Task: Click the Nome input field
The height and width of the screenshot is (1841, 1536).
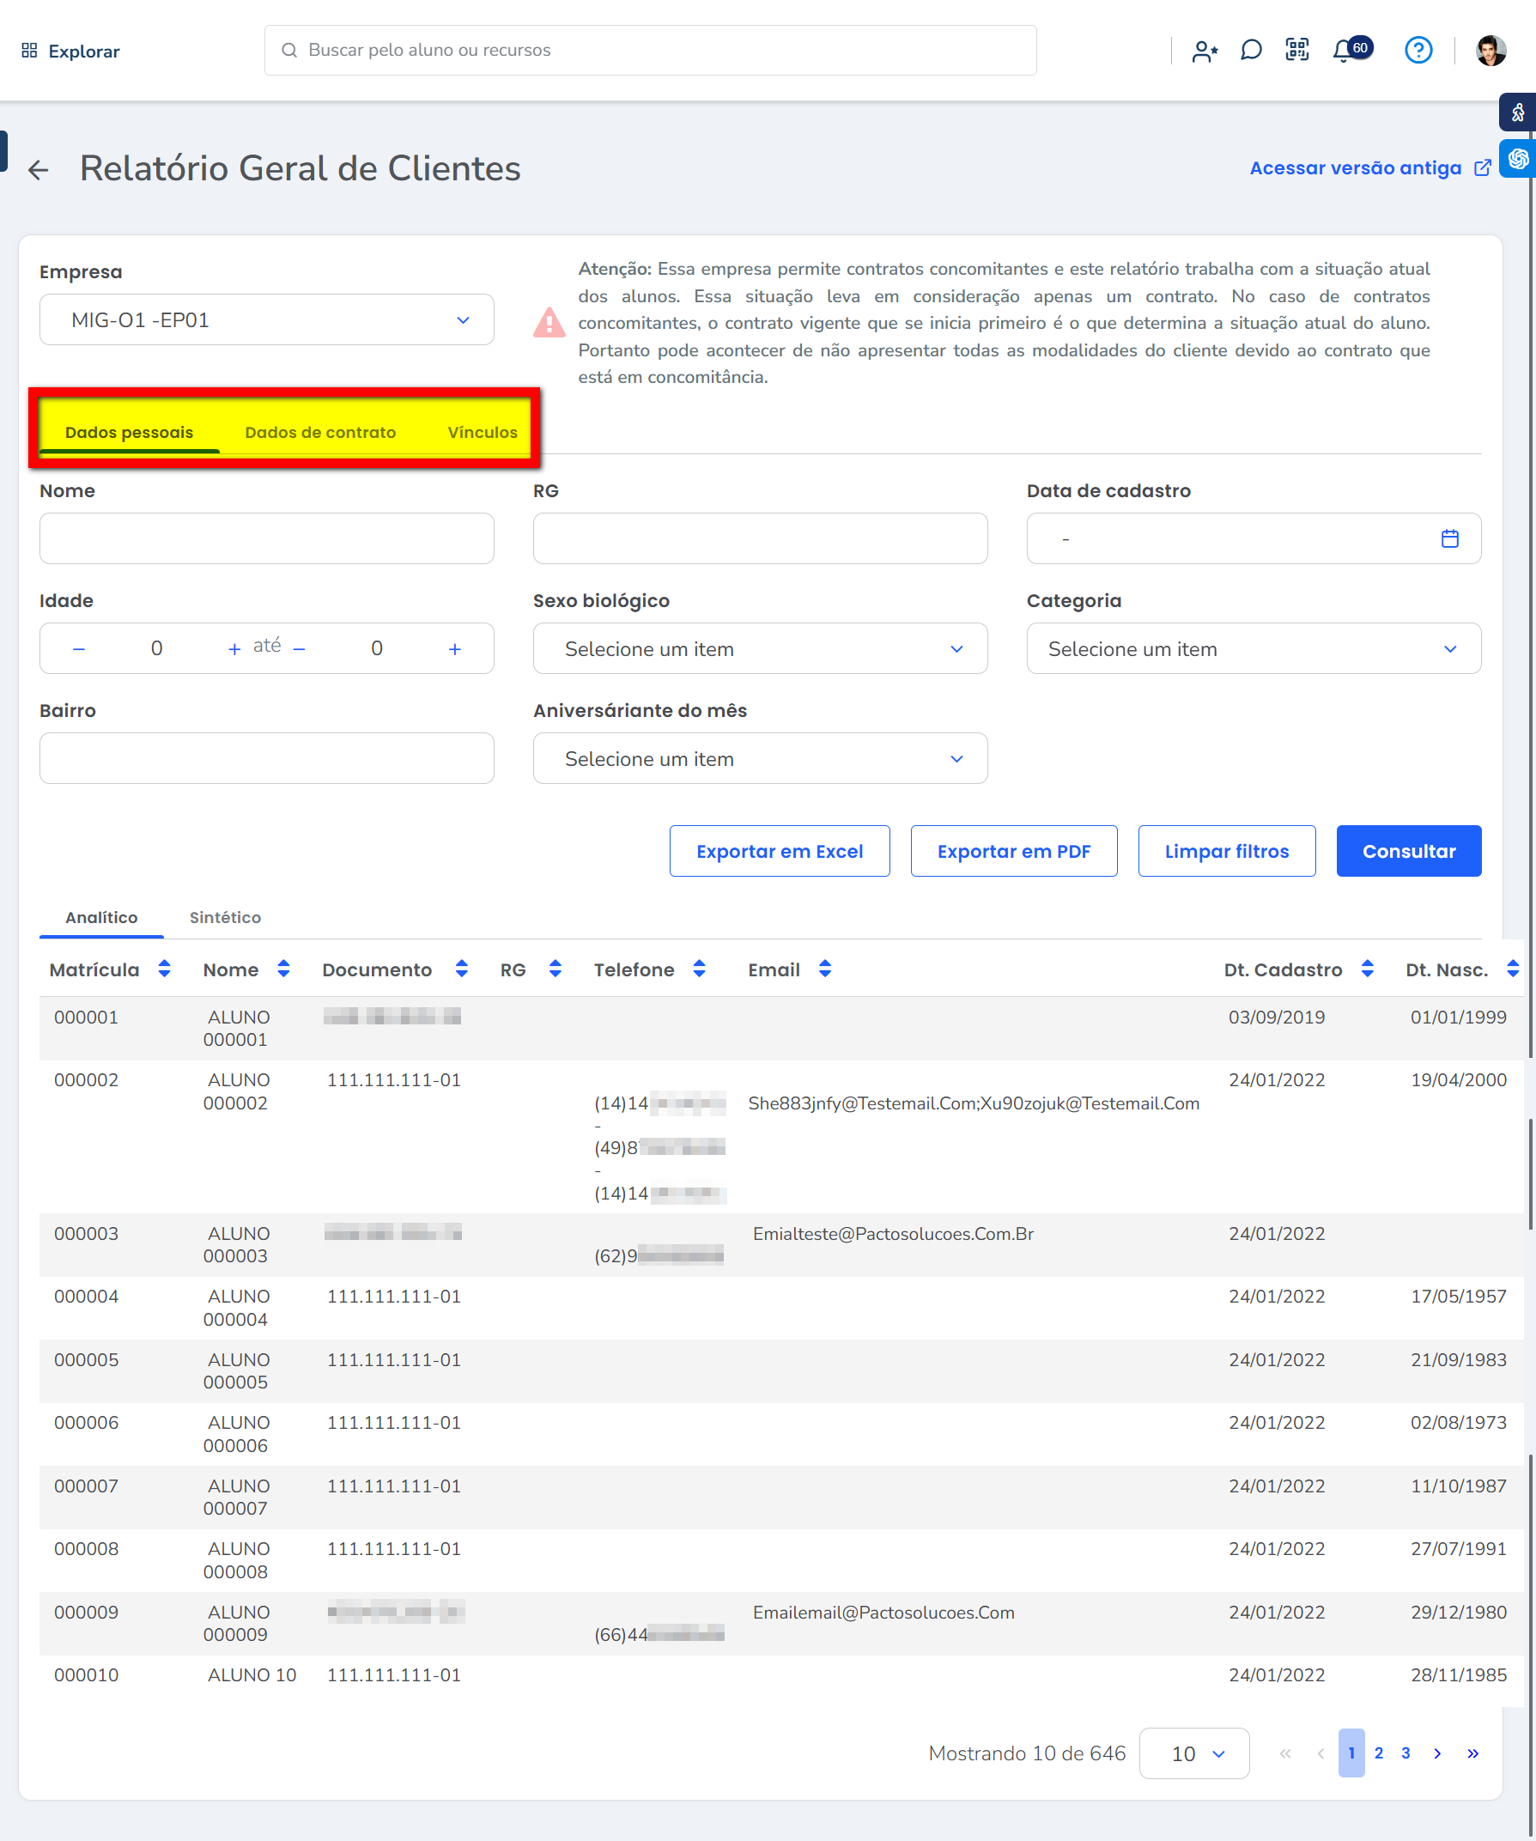Action: click(x=266, y=538)
